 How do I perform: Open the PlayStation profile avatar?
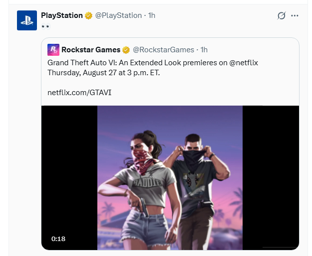point(27,20)
